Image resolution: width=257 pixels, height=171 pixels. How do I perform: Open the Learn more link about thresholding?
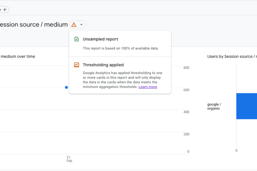point(148,87)
